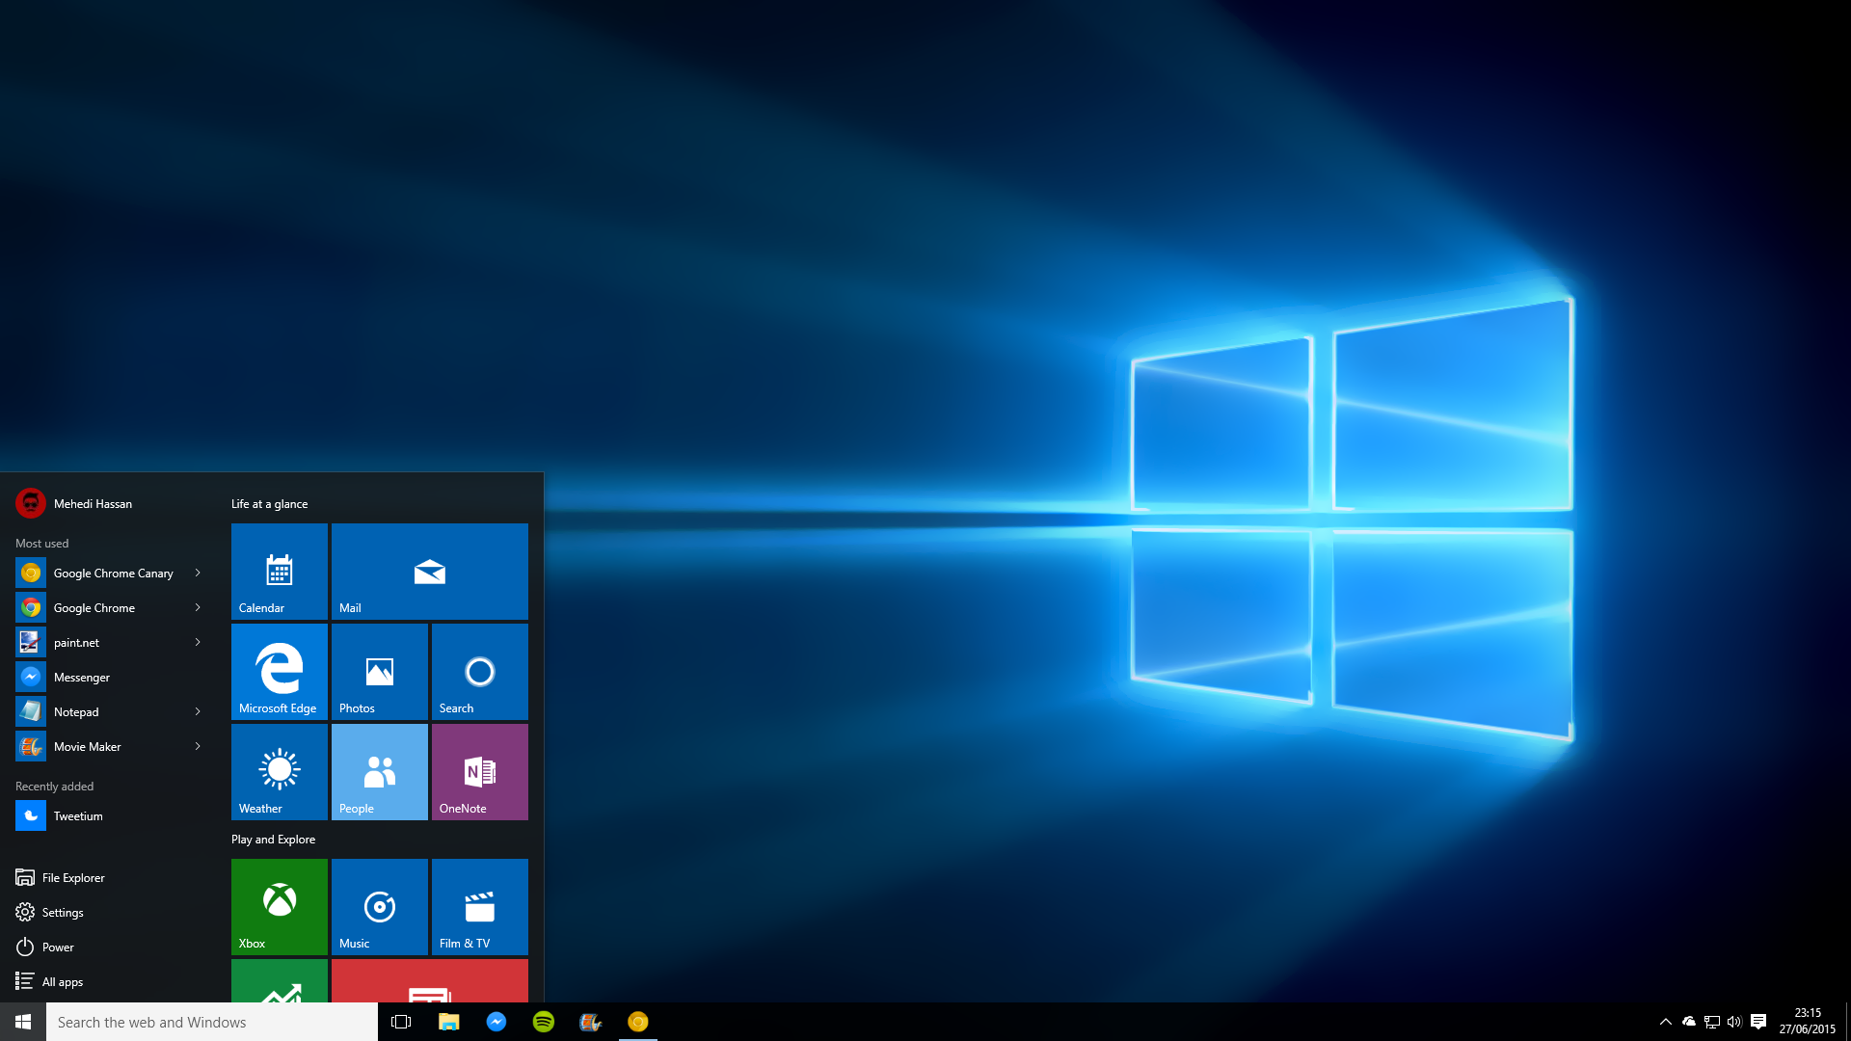Expand Google Chrome Canary submenu

point(199,572)
